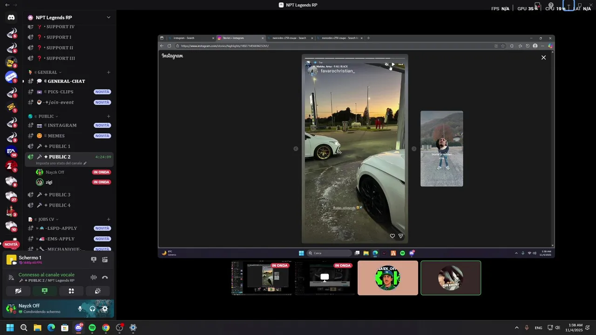The image size is (596, 335).
Task: Deafen headphones in user panel
Action: click(x=92, y=308)
